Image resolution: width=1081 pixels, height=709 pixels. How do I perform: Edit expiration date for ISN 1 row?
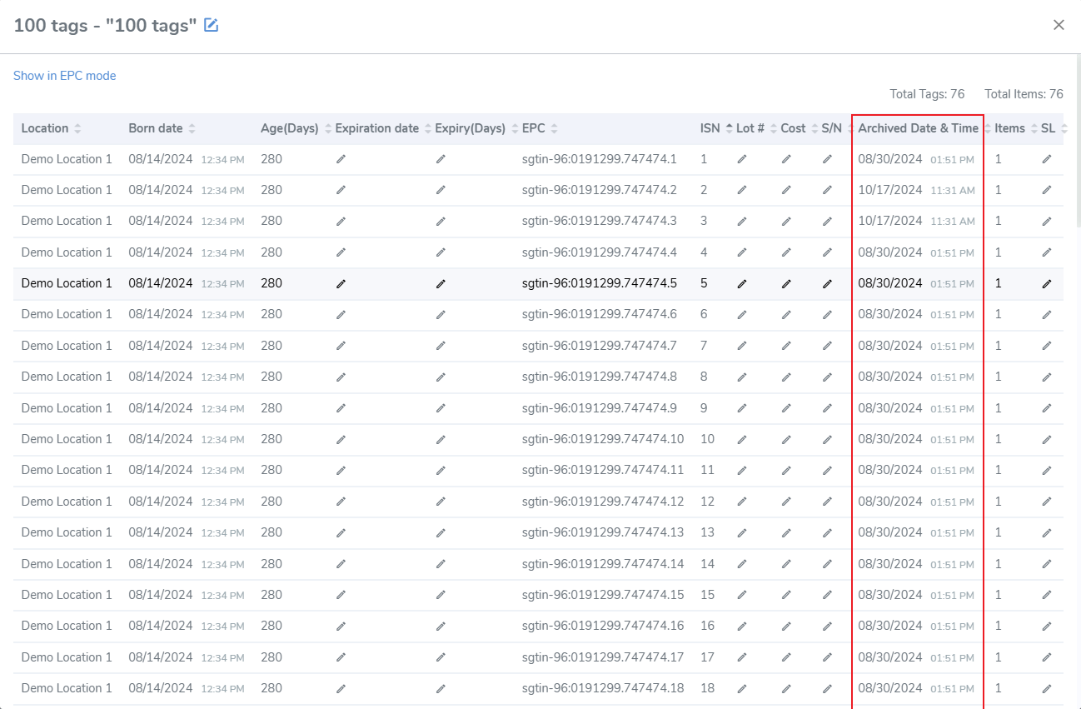point(341,159)
